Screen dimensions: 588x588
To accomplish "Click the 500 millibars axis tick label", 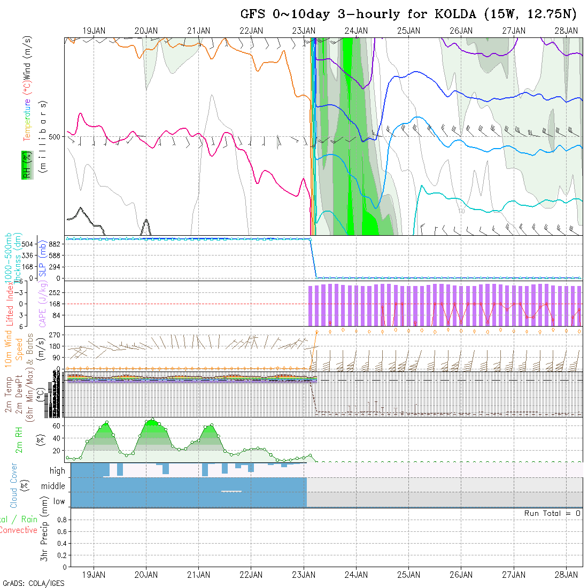I will click(x=55, y=137).
